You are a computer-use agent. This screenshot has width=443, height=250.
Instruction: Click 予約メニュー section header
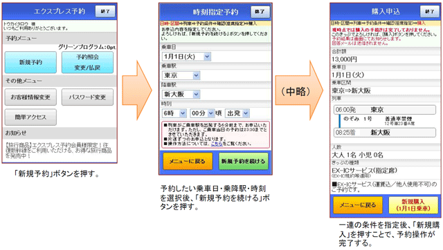[60, 38]
